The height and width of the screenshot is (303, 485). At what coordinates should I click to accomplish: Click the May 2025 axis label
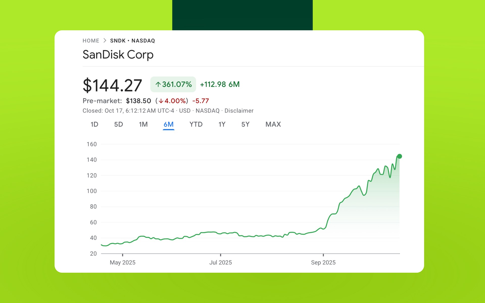(x=123, y=263)
